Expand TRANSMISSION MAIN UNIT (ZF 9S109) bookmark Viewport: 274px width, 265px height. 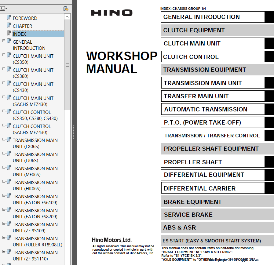[x=4, y=223]
